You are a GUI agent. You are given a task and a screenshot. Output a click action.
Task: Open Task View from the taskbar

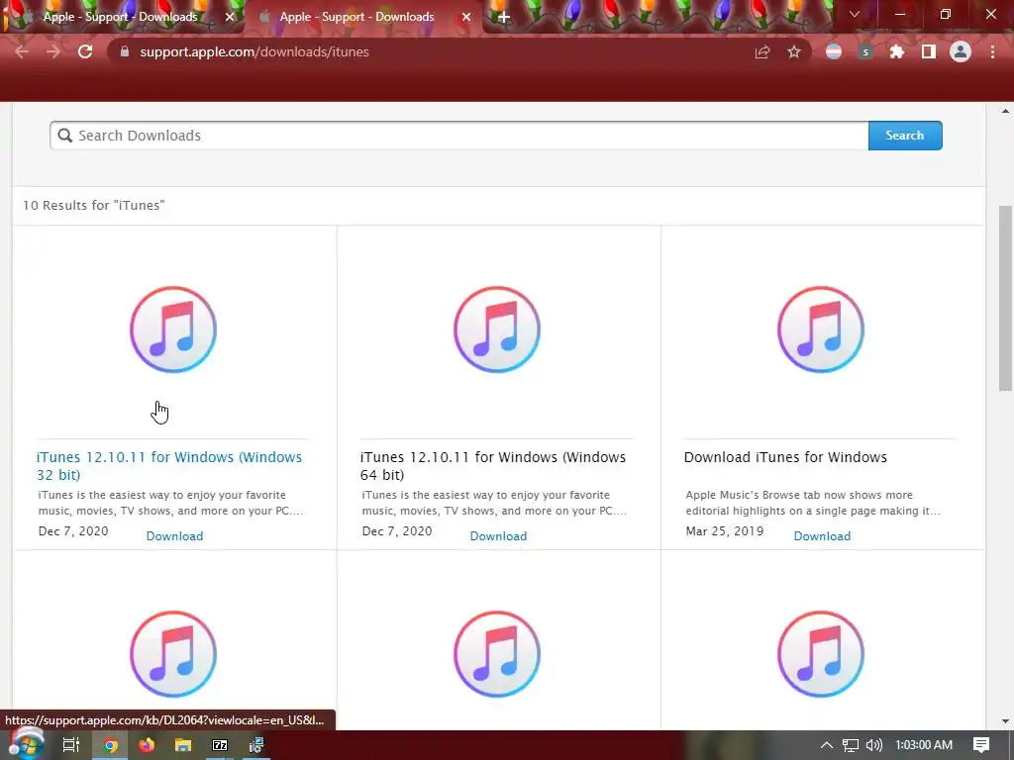[x=70, y=745]
